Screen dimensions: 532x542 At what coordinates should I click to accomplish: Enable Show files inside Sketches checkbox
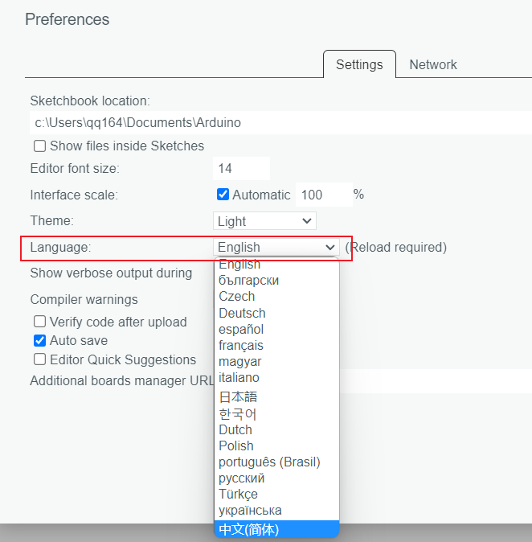(x=39, y=146)
